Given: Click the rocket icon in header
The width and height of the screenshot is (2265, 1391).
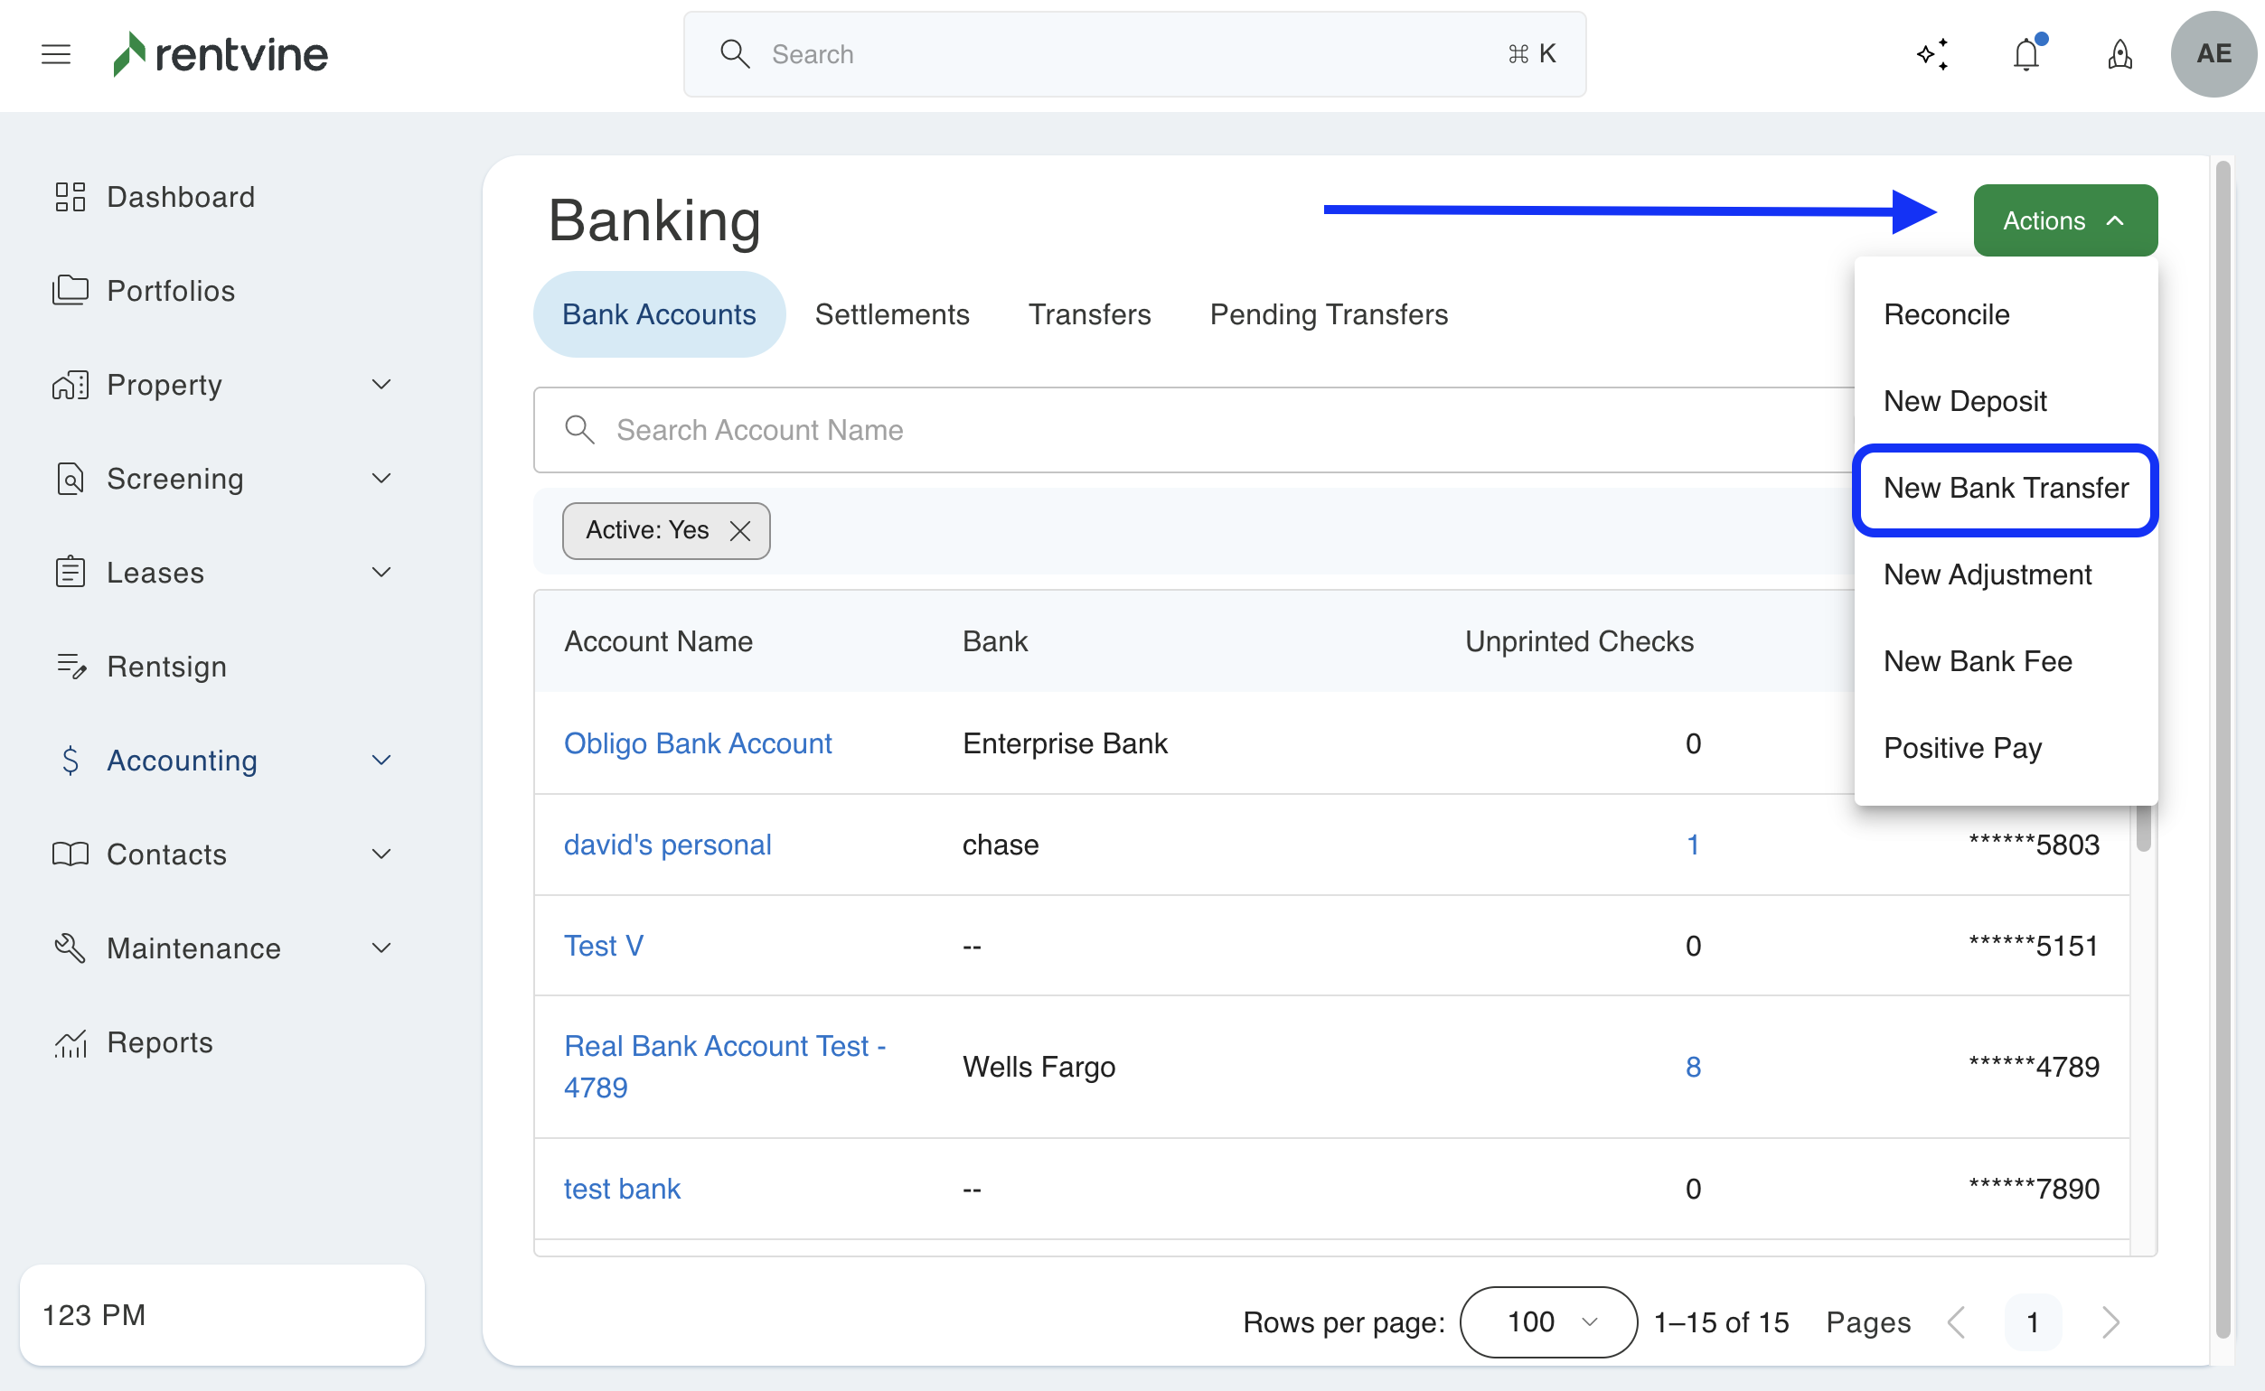Looking at the screenshot, I should (x=2119, y=54).
